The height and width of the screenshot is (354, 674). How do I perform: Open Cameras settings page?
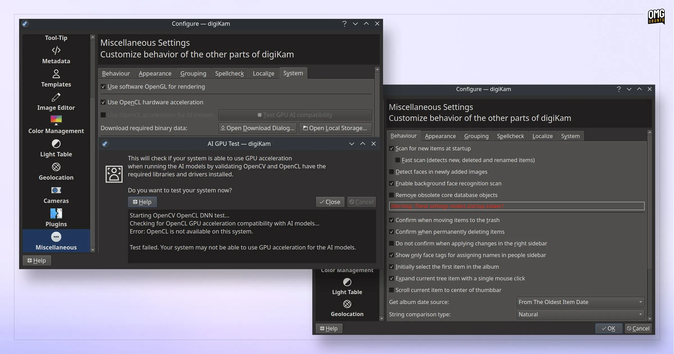click(56, 195)
